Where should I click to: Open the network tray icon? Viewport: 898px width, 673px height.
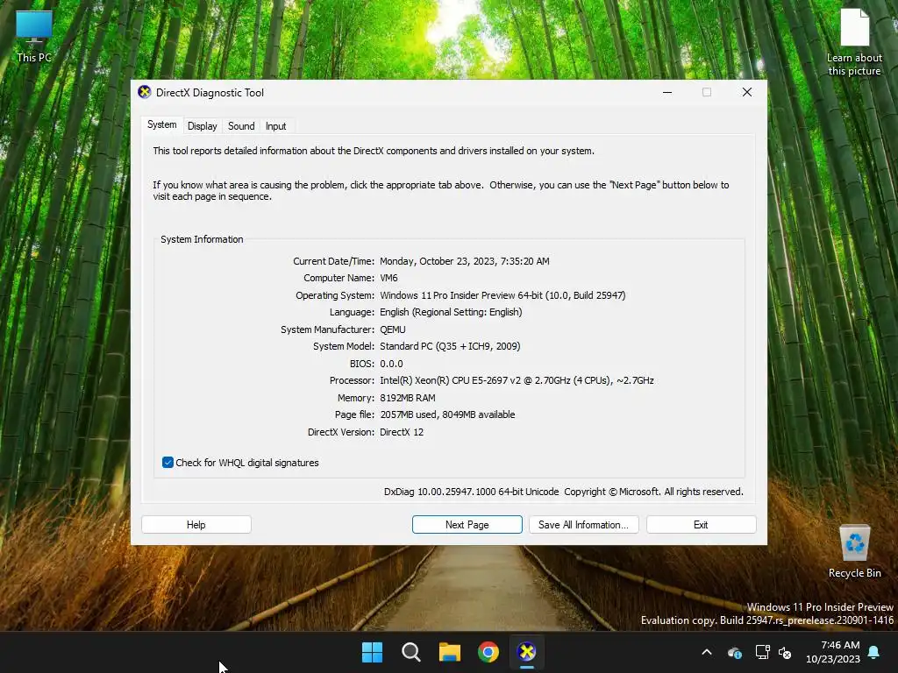762,652
